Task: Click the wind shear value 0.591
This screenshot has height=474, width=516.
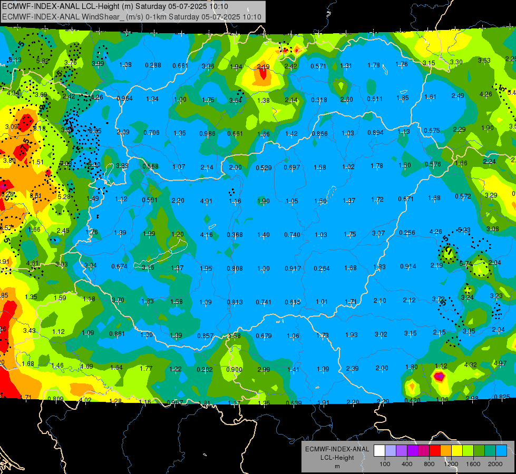Action: tap(150, 200)
